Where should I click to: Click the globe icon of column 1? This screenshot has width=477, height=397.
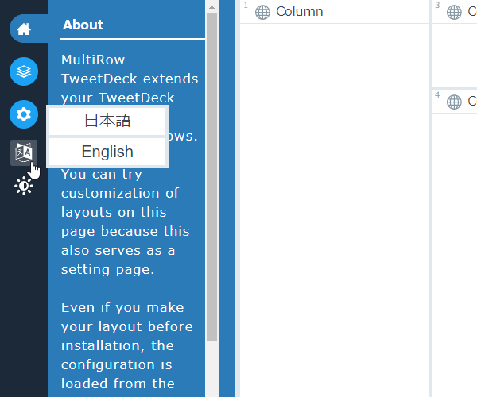click(262, 13)
